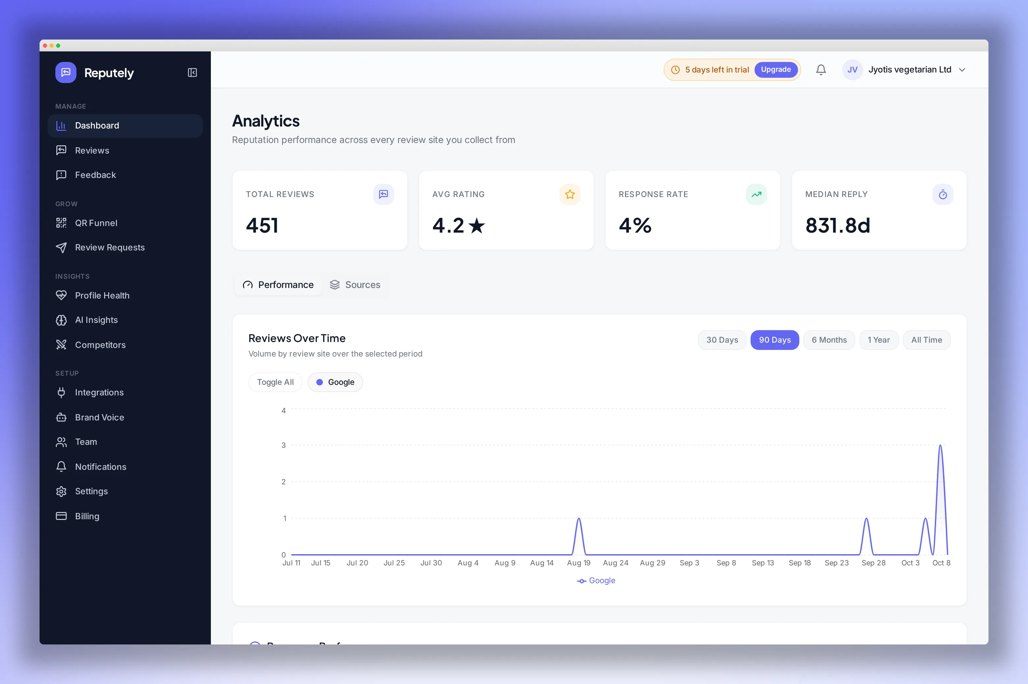Click Toggle All series button
Image resolution: width=1028 pixels, height=684 pixels.
click(275, 382)
